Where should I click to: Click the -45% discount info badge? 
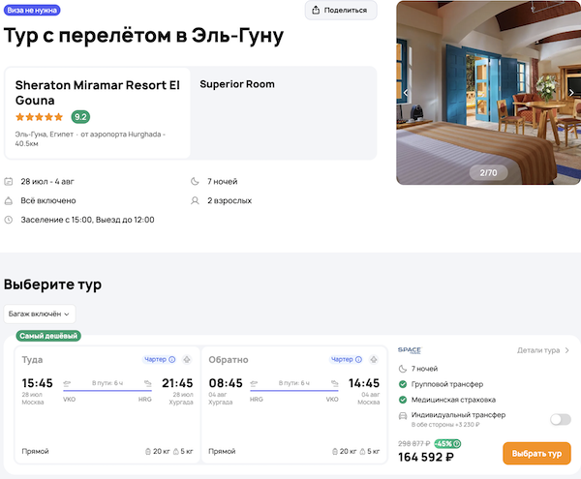[448, 444]
